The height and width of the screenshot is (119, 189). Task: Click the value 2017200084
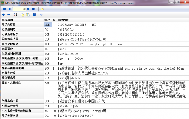(66, 30)
